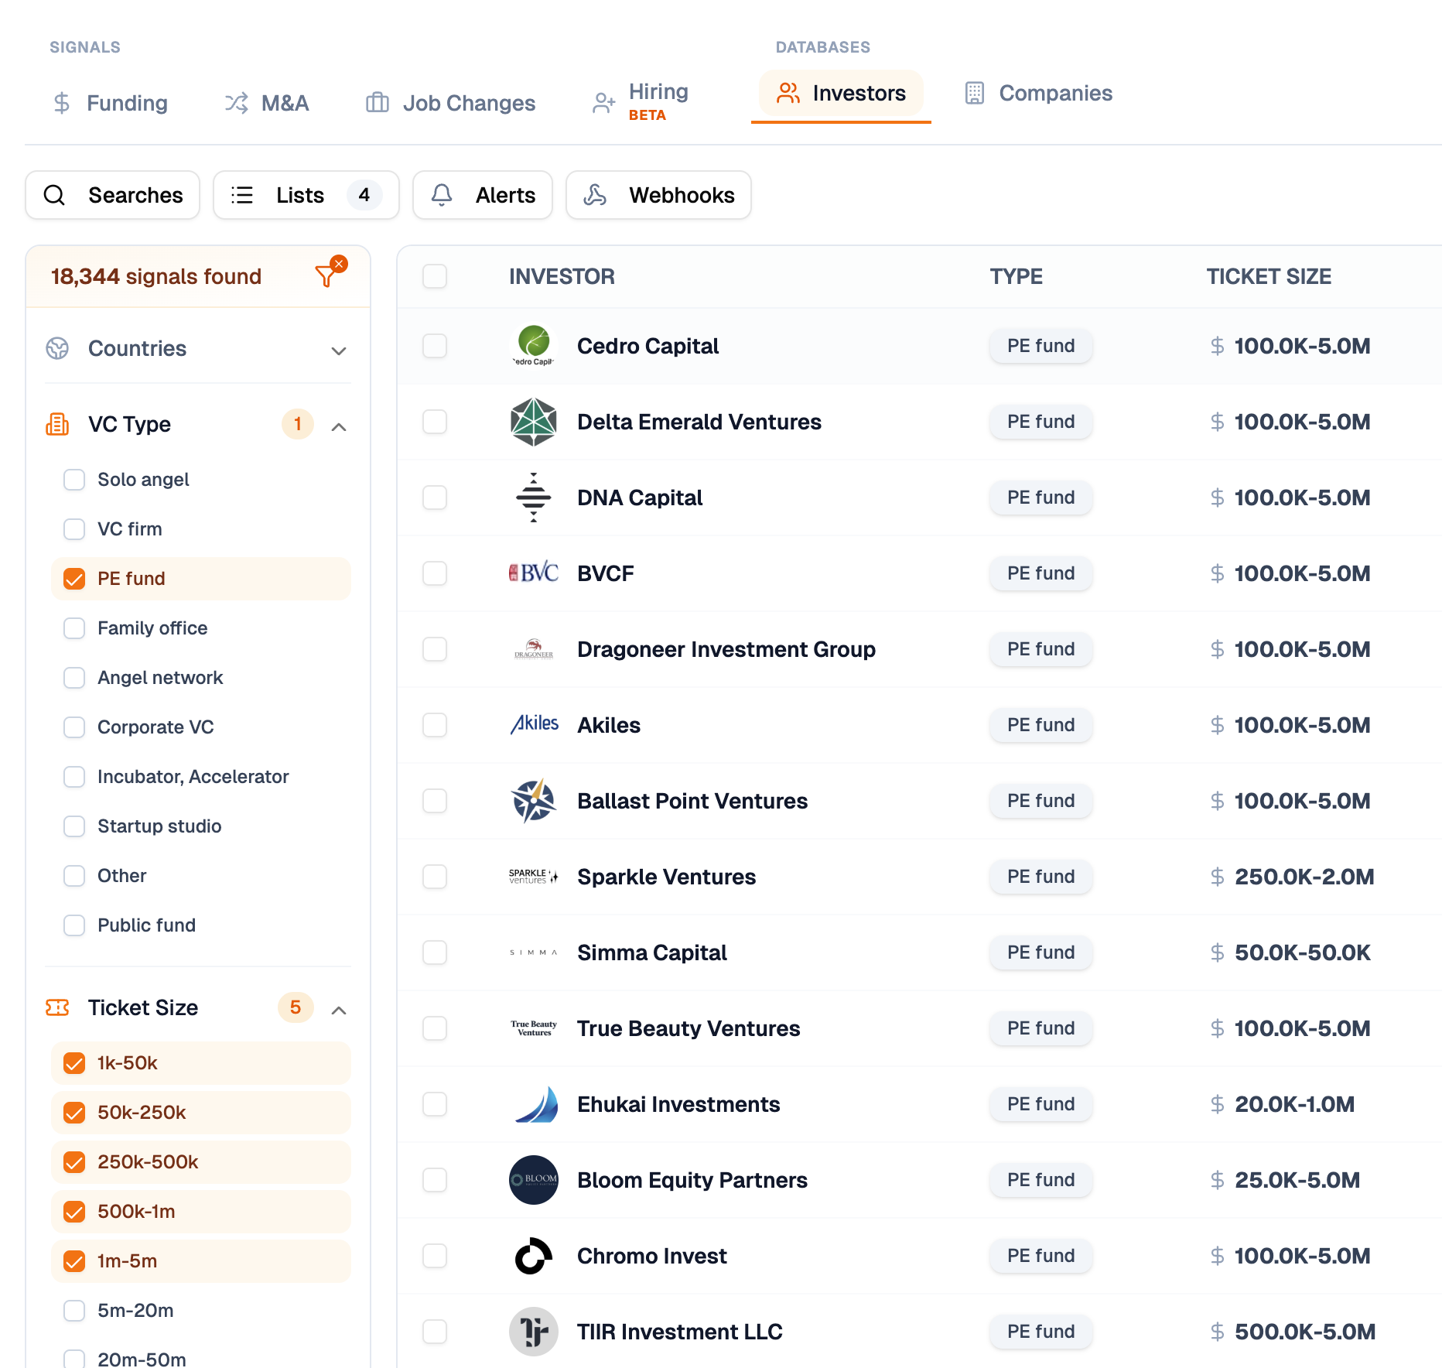Viewport: 1442px width, 1368px height.
Task: Open the Job Changes tab
Action: pyautogui.click(x=451, y=103)
